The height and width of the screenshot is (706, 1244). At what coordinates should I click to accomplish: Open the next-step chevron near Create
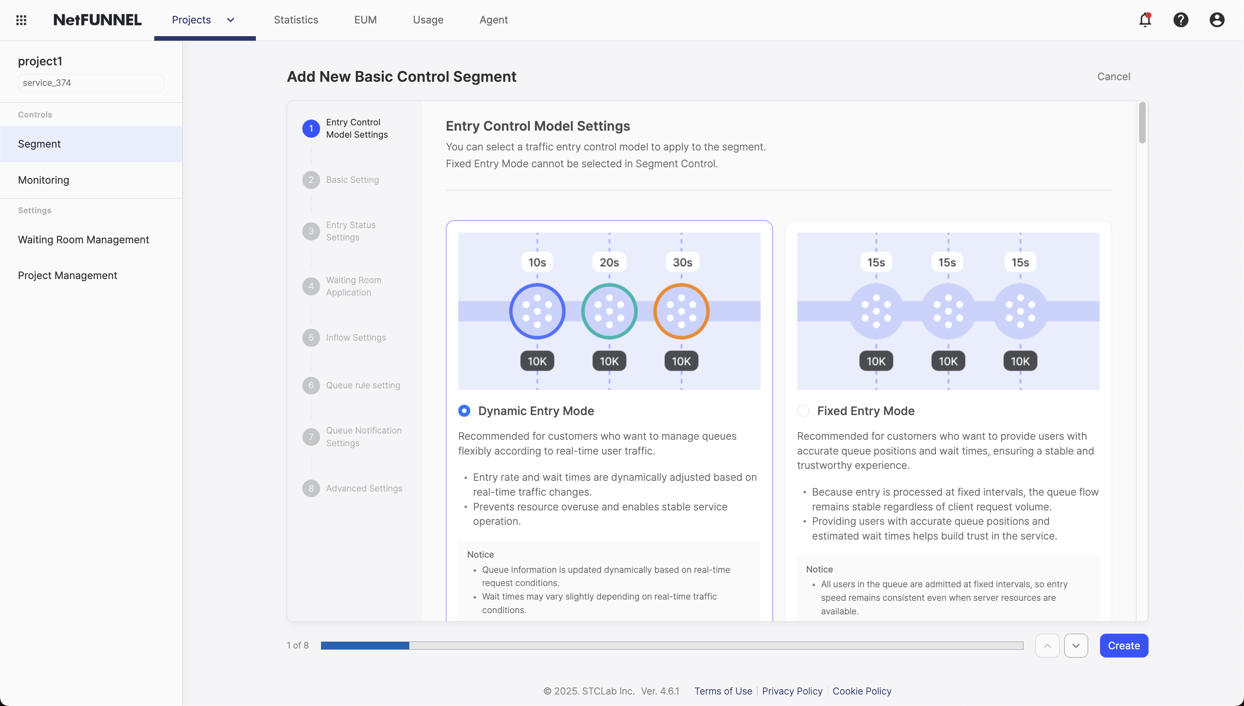click(x=1076, y=646)
